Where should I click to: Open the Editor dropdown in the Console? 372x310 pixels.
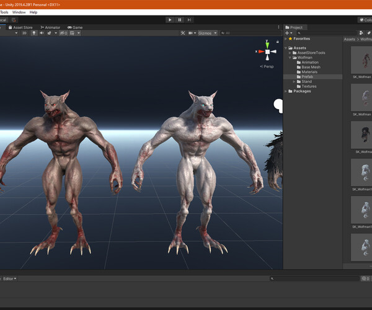pos(10,278)
